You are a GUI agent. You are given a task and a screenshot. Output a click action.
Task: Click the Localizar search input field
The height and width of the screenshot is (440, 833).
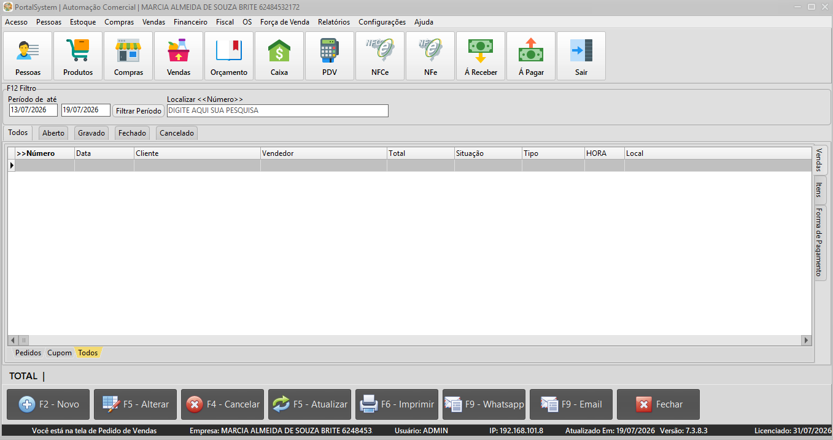(x=277, y=110)
